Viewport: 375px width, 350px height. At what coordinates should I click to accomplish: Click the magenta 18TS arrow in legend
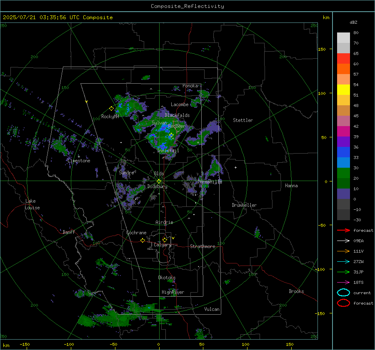pyautogui.click(x=343, y=283)
